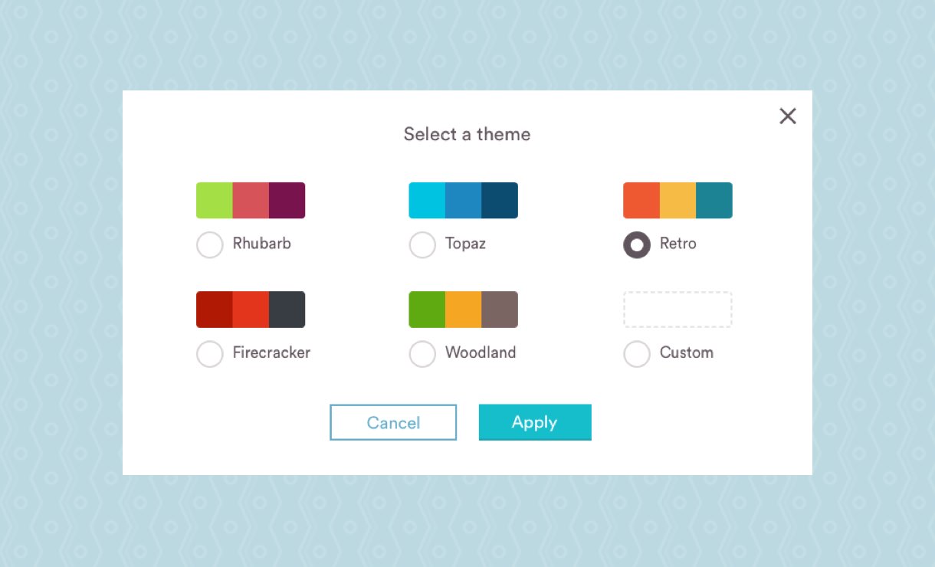Click the empty dashed Custom swatch box
935x567 pixels.
pyautogui.click(x=677, y=310)
